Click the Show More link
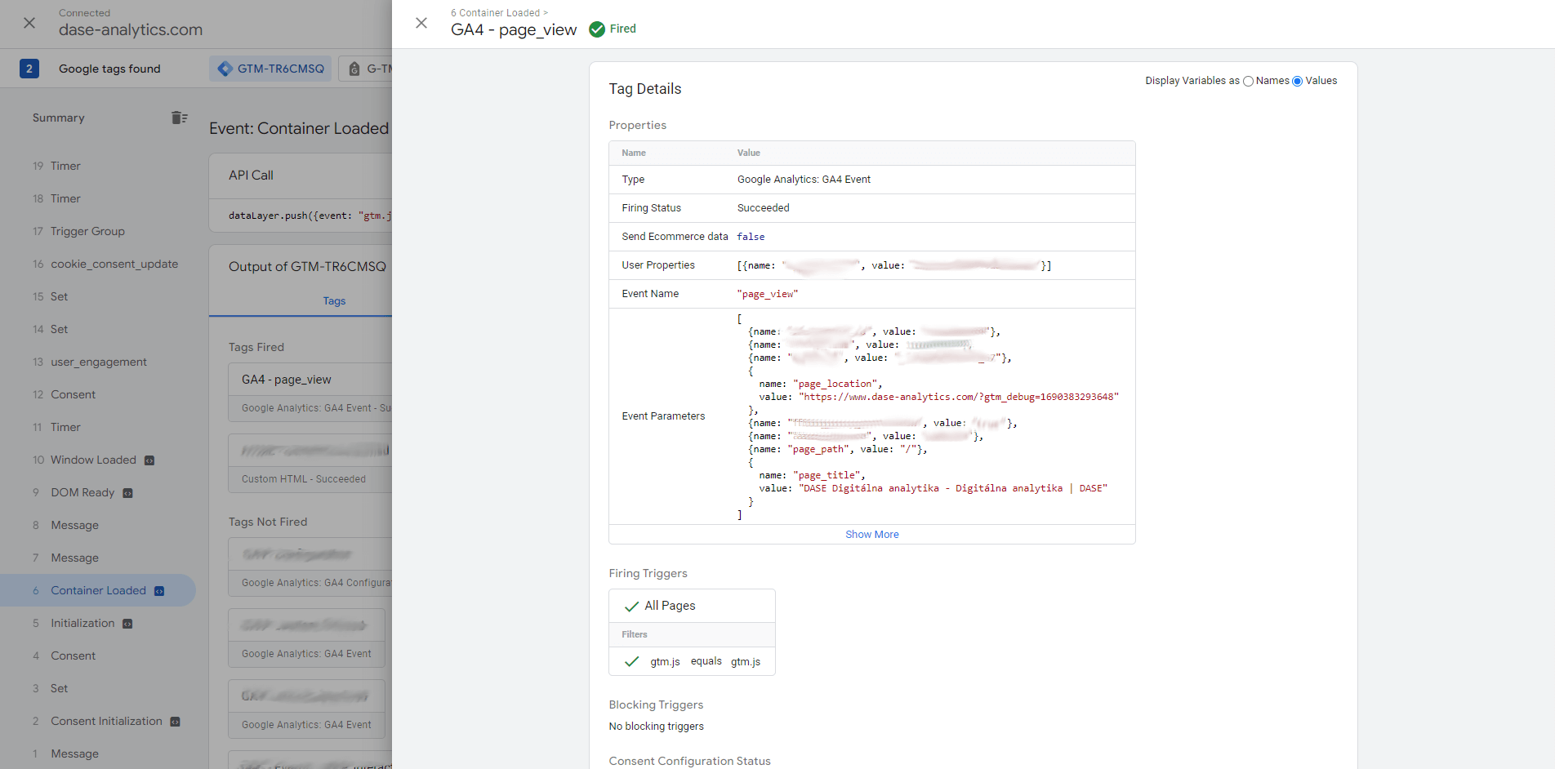Viewport: 1555px width, 769px height. [x=871, y=535]
